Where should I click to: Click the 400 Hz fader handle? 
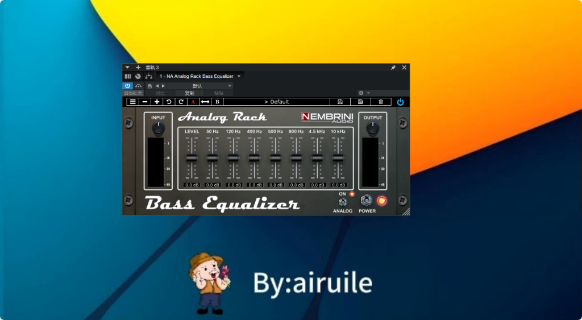click(x=254, y=158)
